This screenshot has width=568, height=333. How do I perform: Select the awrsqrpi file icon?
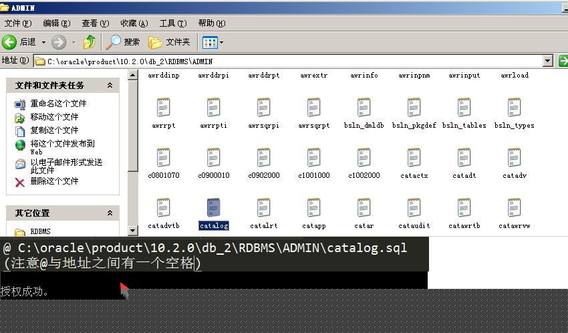coord(264,107)
